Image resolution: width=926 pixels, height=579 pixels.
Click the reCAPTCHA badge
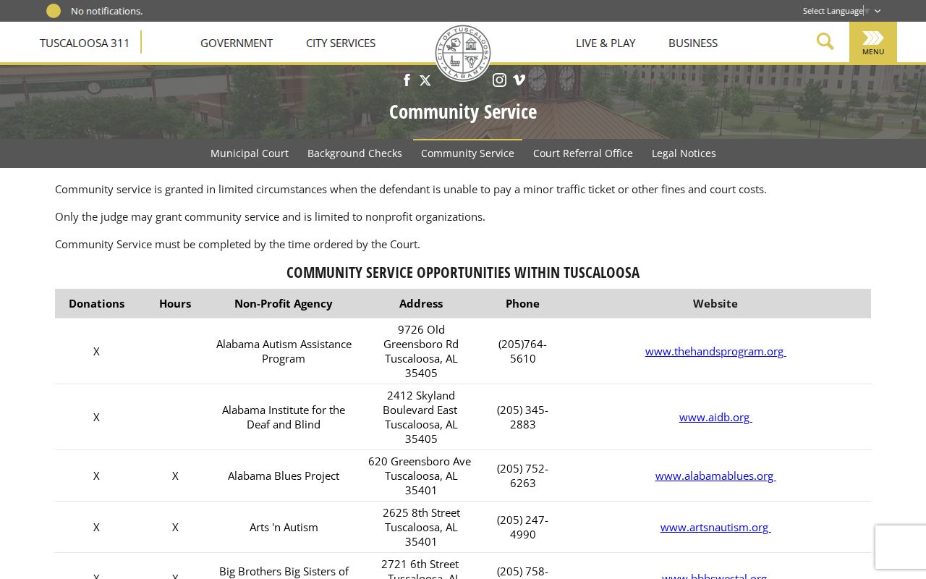901,547
